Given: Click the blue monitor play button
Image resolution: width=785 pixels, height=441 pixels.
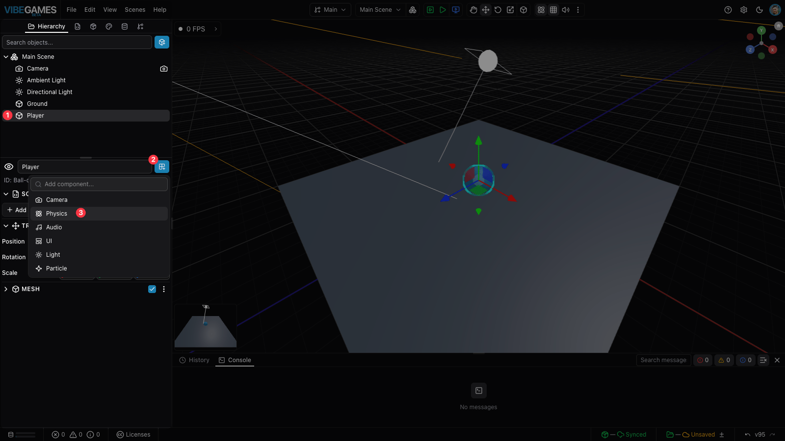Looking at the screenshot, I should pos(456,10).
